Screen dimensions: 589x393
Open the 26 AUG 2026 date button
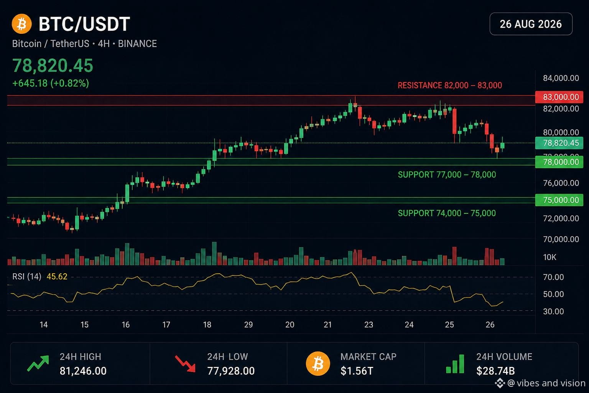[531, 24]
